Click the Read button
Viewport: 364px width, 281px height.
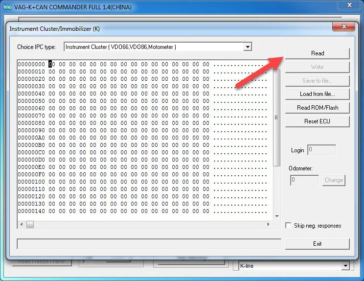(317, 53)
